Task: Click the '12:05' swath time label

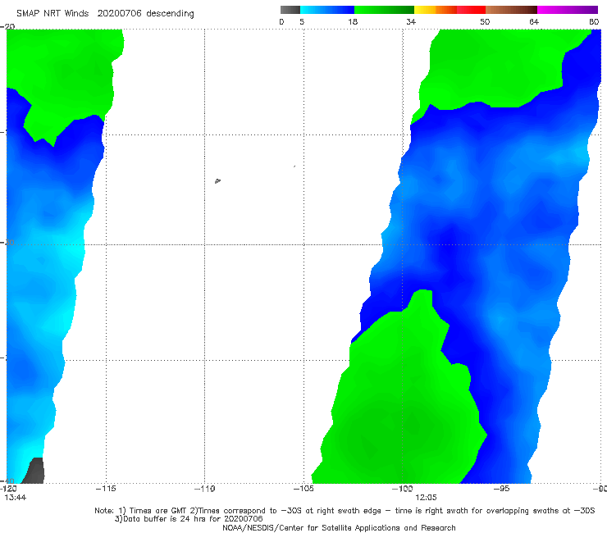Action: tap(426, 498)
